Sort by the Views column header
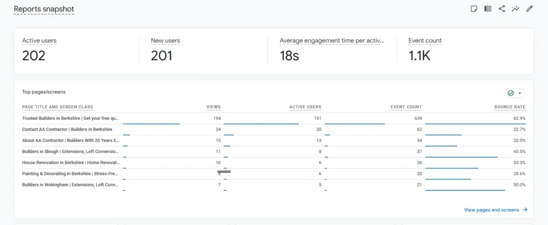The width and height of the screenshot is (548, 225). click(213, 107)
